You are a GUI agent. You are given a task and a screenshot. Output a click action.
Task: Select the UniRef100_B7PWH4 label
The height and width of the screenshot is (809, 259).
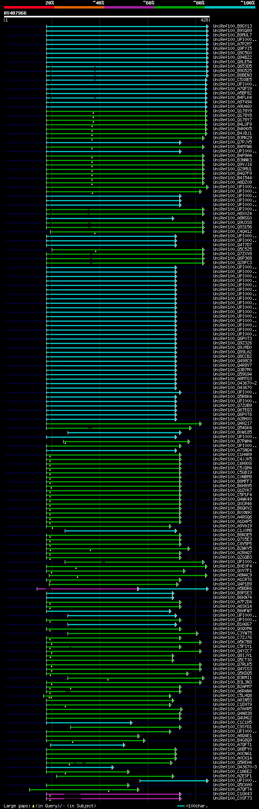(232, 441)
